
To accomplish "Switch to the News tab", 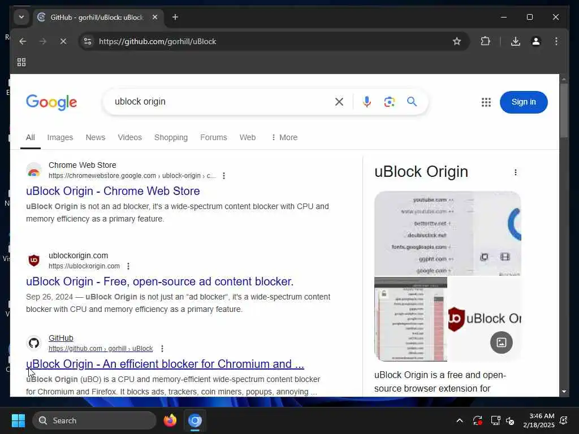I will click(95, 137).
